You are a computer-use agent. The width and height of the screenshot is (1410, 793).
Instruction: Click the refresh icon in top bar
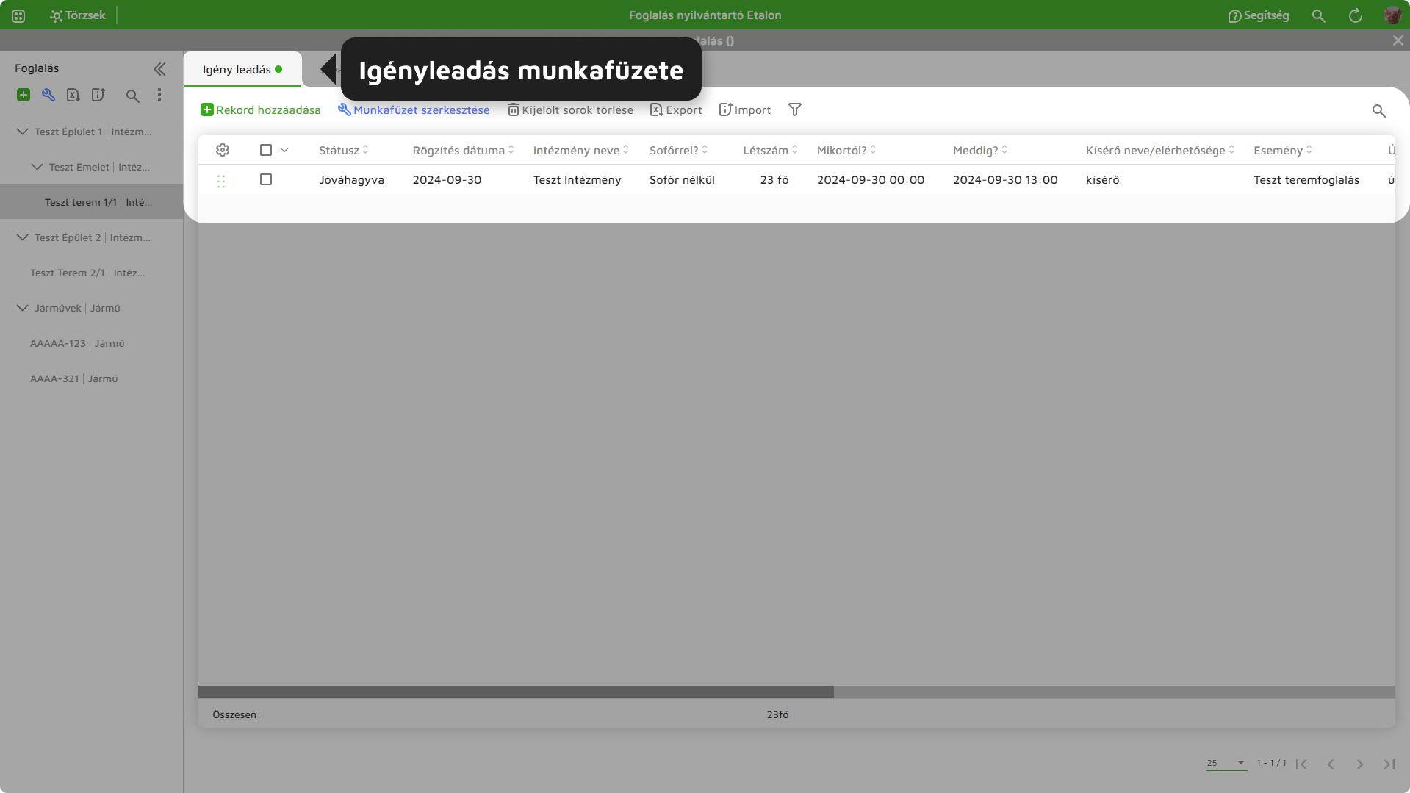tap(1355, 15)
